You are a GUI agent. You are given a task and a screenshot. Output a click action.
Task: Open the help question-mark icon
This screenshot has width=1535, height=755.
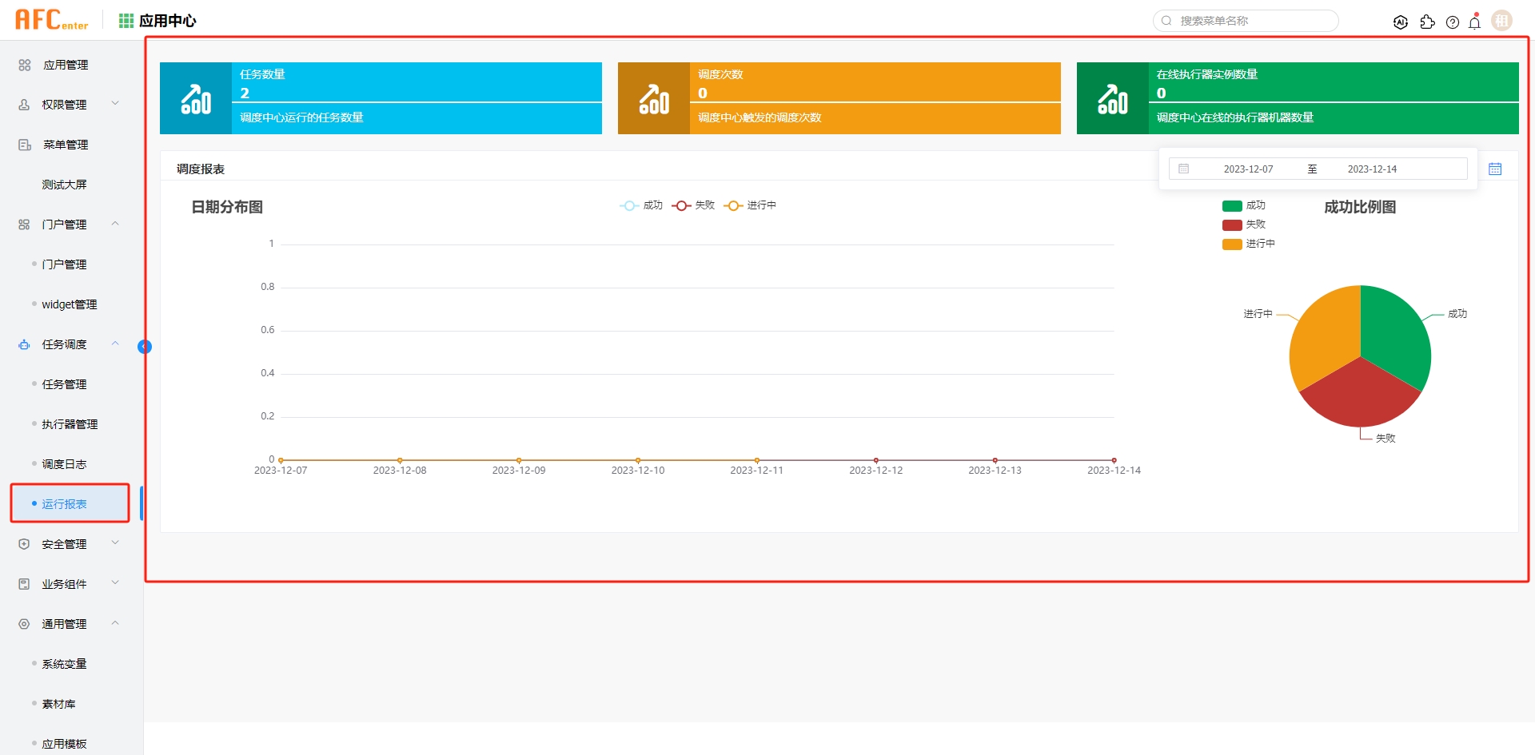1453,22
